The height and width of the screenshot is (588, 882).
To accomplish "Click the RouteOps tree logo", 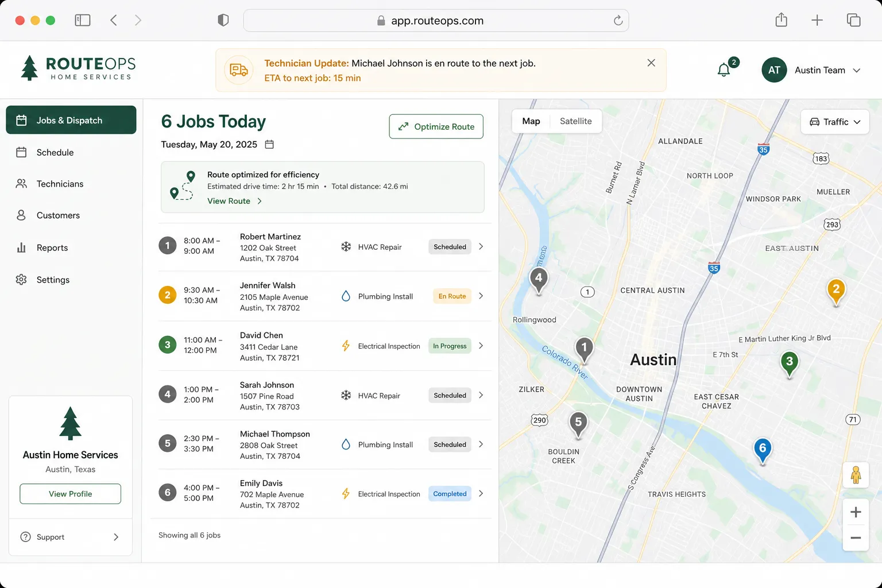I will pos(29,68).
